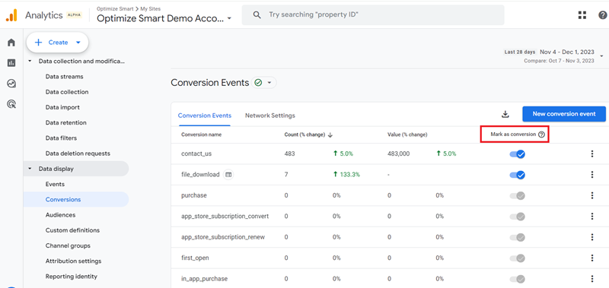Open Events in sidebar
Image resolution: width=609 pixels, height=288 pixels.
[x=55, y=184]
